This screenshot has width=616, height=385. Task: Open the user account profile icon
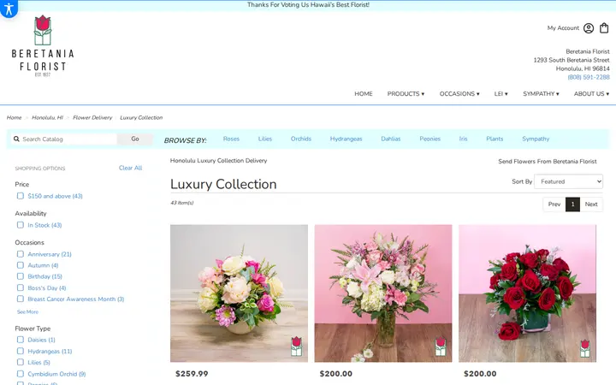click(x=588, y=28)
